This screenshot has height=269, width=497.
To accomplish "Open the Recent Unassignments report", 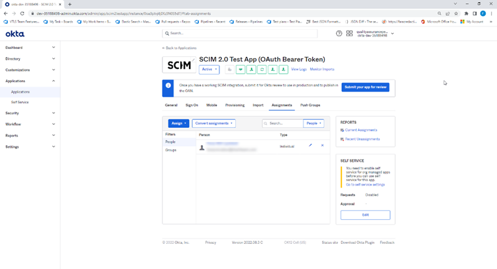I will point(362,139).
